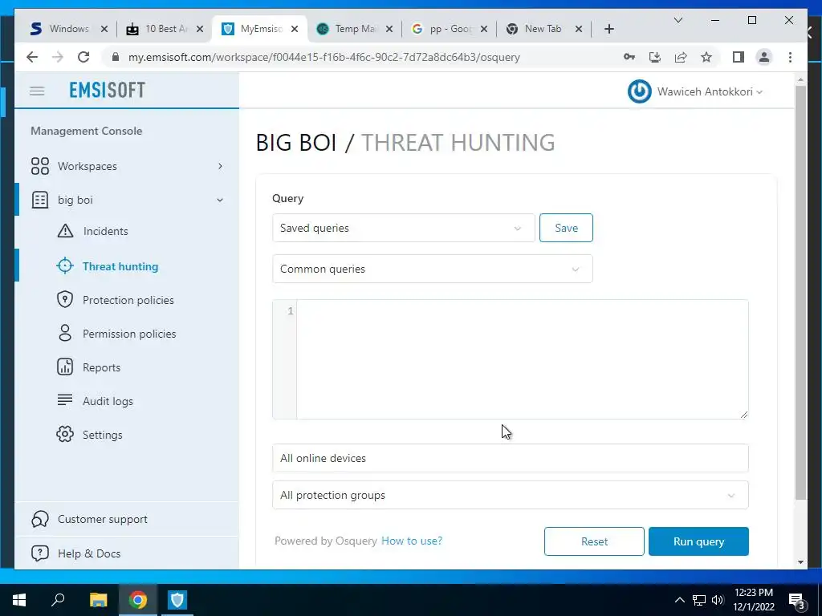Open the All protection groups dropdown
The image size is (822, 616).
click(510, 495)
